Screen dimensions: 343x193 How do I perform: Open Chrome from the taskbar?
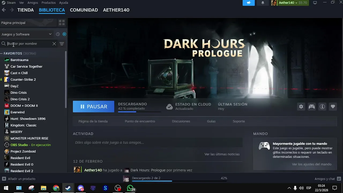(x=56, y=188)
